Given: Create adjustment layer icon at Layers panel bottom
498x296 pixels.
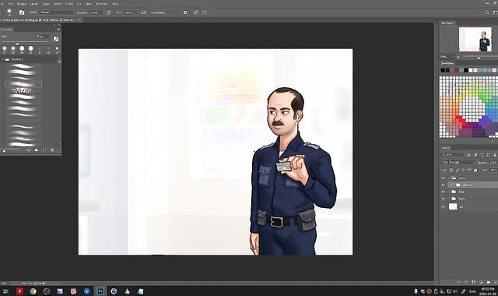Looking at the screenshot, I should tap(481, 282).
